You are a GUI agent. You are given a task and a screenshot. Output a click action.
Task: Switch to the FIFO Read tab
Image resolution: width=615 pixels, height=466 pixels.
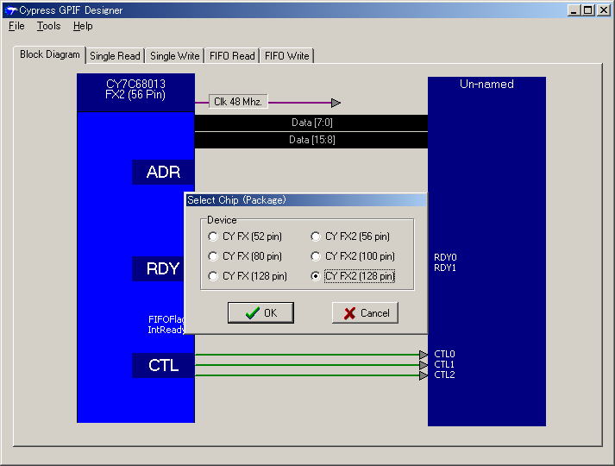[232, 56]
